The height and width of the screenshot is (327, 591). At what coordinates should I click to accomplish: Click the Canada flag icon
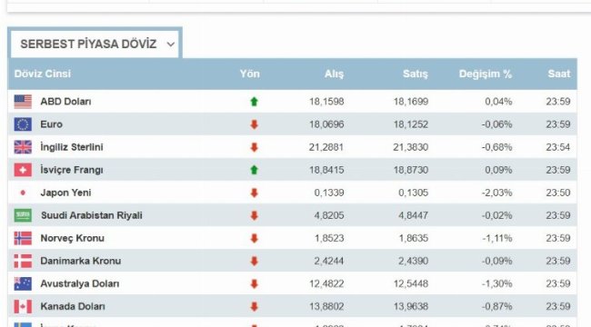[x=23, y=306]
